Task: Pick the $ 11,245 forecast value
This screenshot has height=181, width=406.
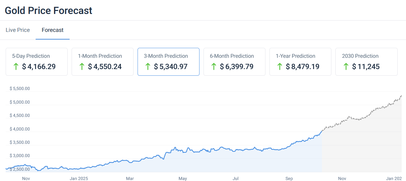Action: (366, 67)
